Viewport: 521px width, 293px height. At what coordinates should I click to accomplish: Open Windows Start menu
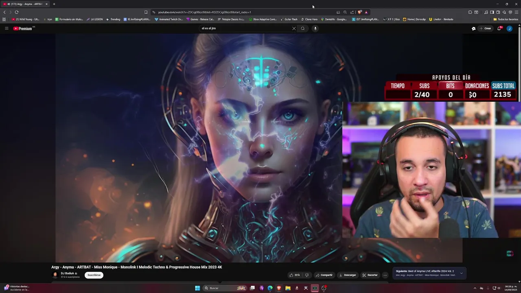click(197, 288)
